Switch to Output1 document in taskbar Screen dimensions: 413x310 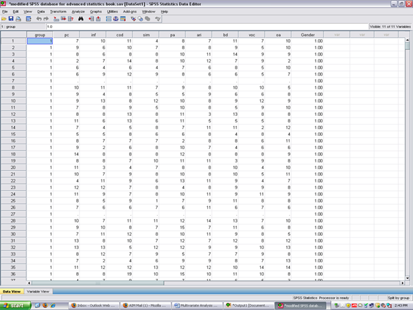[x=248, y=305]
